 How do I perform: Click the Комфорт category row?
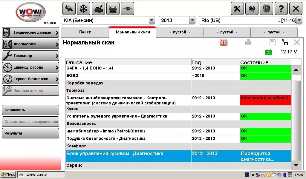178,146
